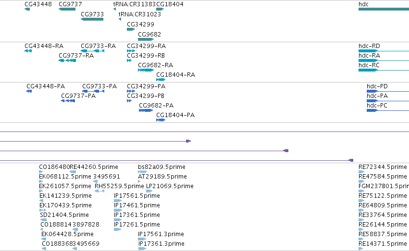Viewport: 409px width, 251px height.
Task: Click the hdc-PA protein label
Action: 377,96
